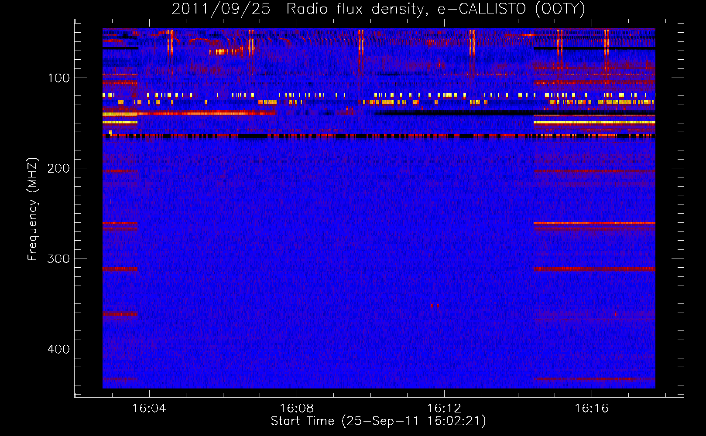Click the '100' frequency tick label
Viewport: 706px width, 436px height.
point(59,78)
